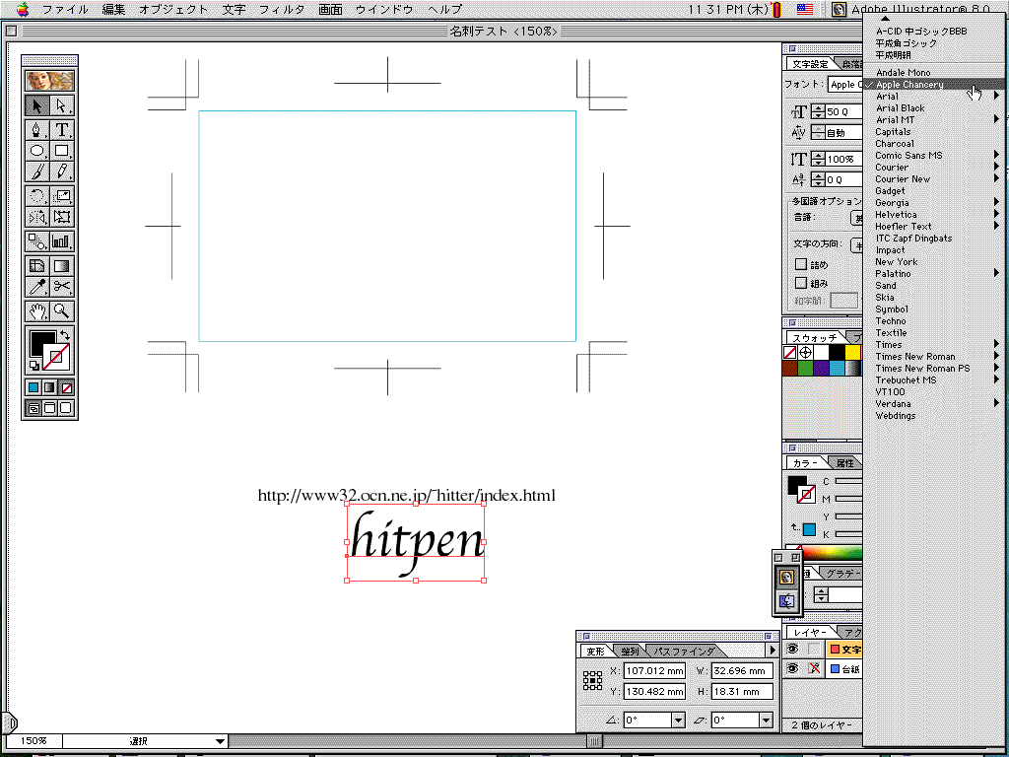Click the X position input field
The height and width of the screenshot is (757, 1009).
point(653,671)
